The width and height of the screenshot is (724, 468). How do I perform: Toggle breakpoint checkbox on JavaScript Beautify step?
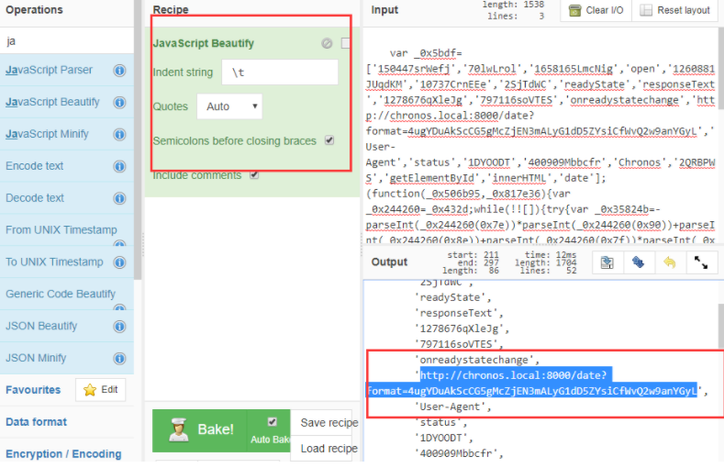(345, 43)
